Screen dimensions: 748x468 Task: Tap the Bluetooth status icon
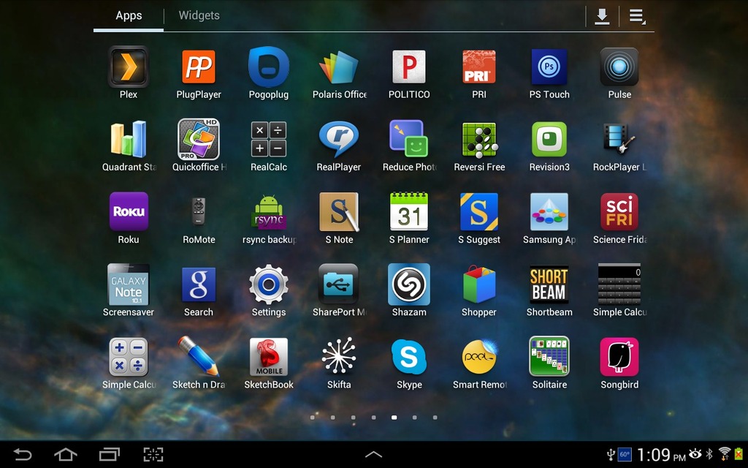(709, 453)
